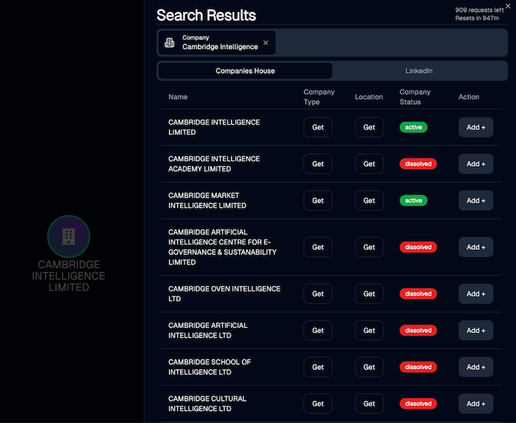The image size is (516, 423).
Task: Get company type for Cambridge School of Intelligence
Action: 318,367
